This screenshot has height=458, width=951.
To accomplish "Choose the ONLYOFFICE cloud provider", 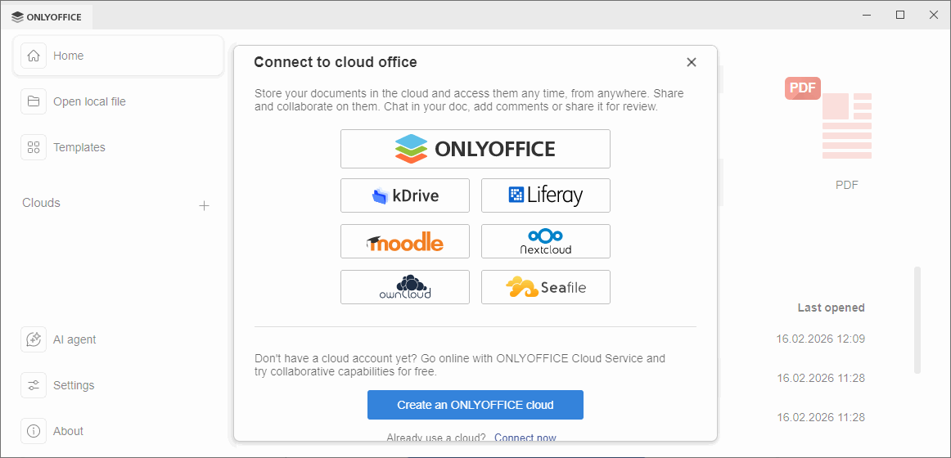I will click(x=475, y=149).
